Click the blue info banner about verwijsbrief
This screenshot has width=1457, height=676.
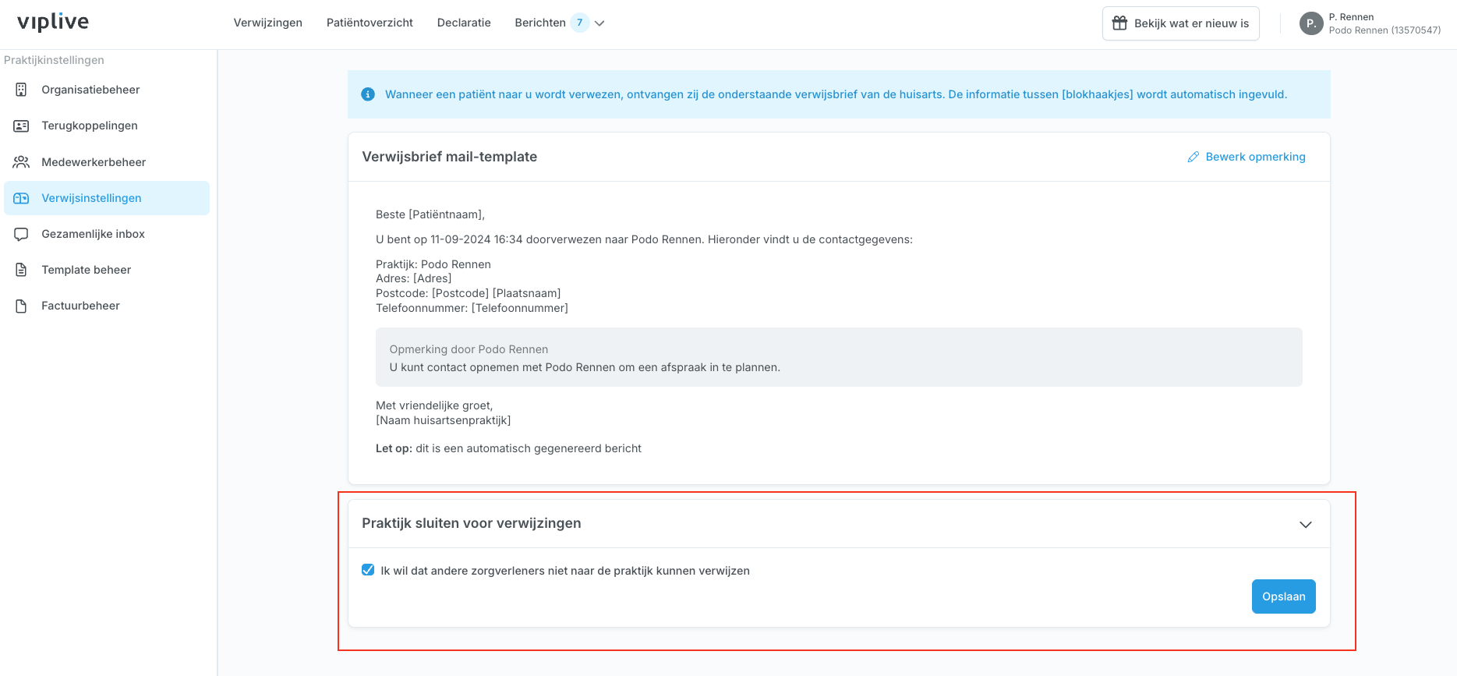click(839, 94)
